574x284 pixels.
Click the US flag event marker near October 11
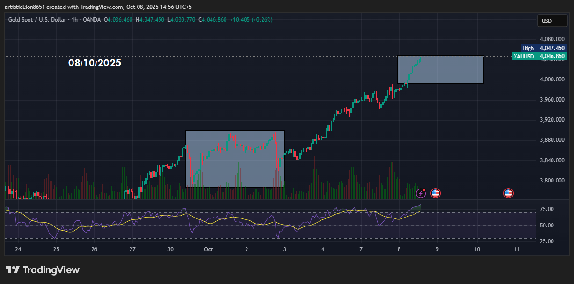pyautogui.click(x=508, y=193)
